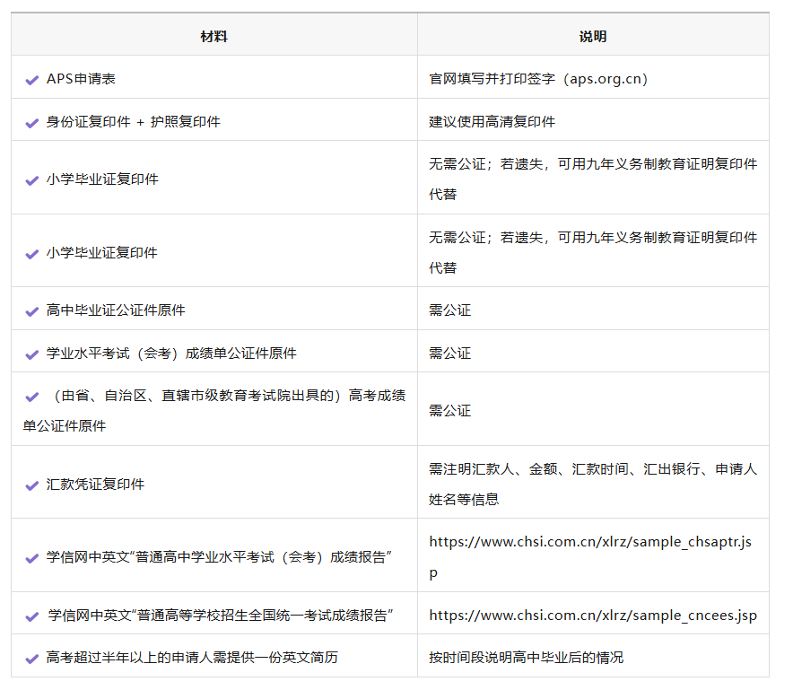793x690 pixels.
Task: Click the checkmark beside 学信网 会考成绩报告 row
Action: (32, 558)
